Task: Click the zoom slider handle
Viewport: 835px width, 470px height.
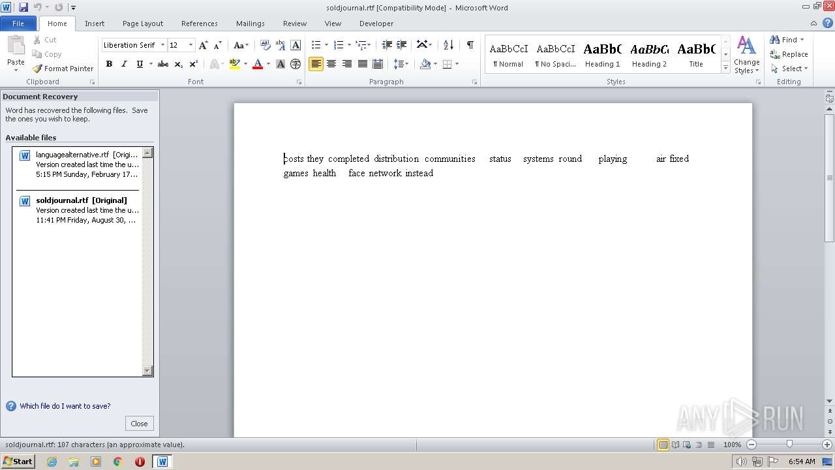Action: click(x=789, y=445)
